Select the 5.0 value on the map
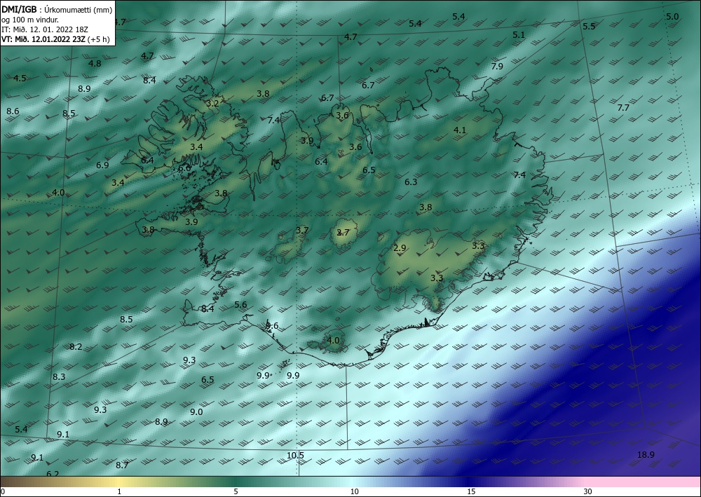This screenshot has height=497, width=701. (672, 17)
